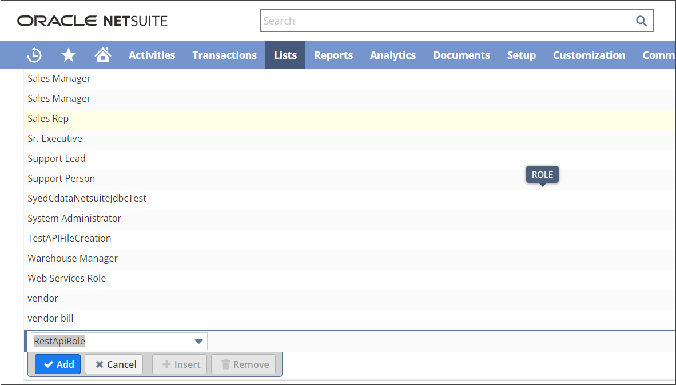The width and height of the screenshot is (676, 385).
Task: Click the shortcuts star icon
Action: coord(68,55)
